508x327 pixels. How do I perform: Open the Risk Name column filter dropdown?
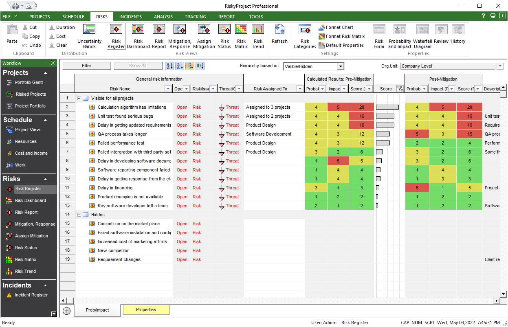tap(168, 89)
